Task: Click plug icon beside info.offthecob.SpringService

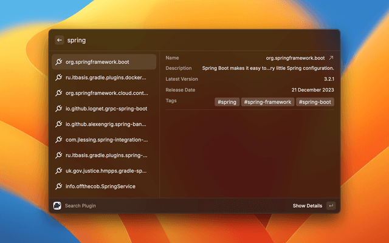Action: [59, 187]
